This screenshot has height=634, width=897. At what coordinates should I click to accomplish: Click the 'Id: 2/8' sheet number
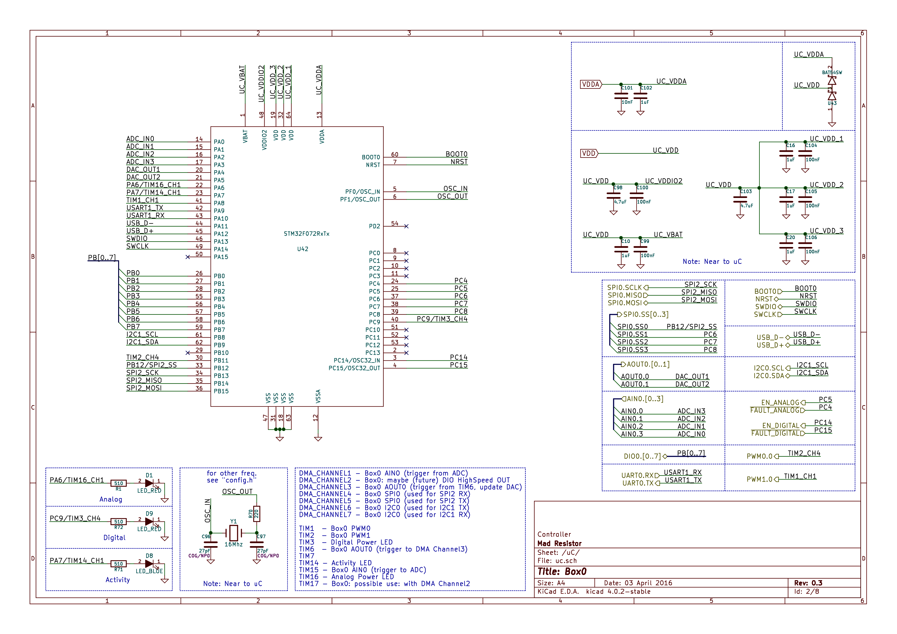coord(806,591)
